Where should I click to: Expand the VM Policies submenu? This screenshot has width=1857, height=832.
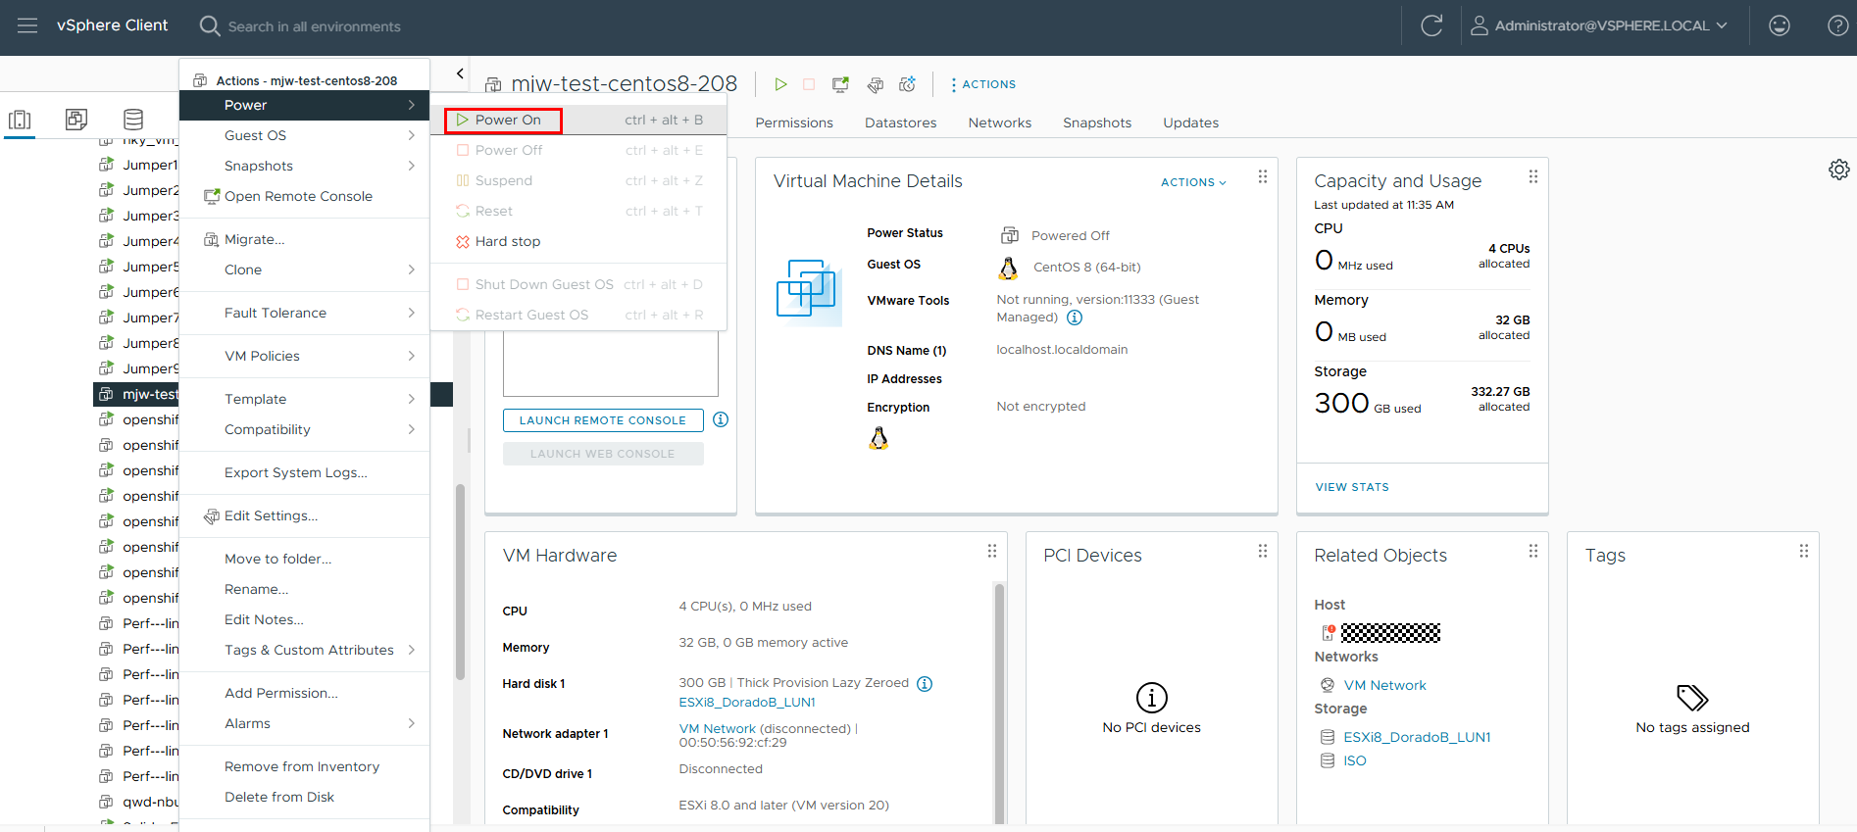coord(304,356)
